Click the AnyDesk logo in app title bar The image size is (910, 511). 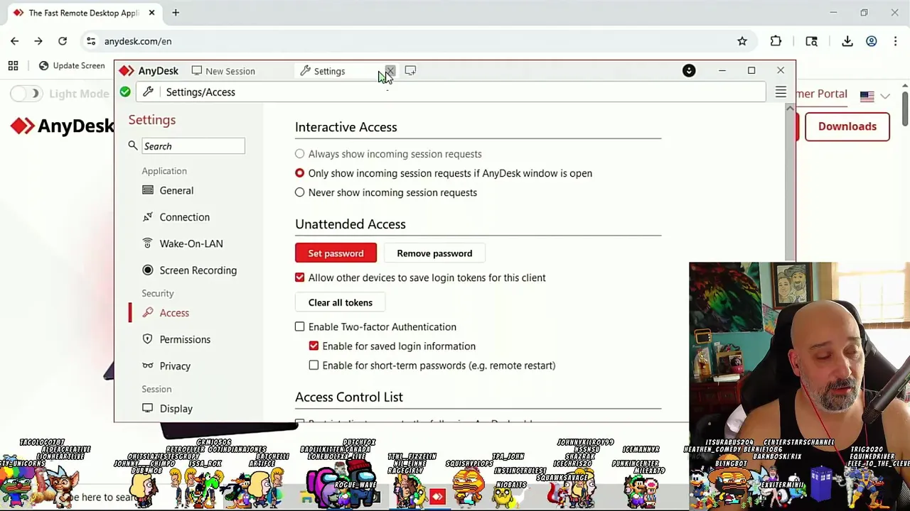click(149, 71)
